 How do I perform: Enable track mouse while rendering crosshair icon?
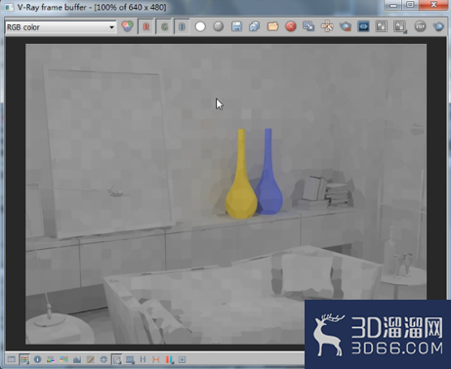click(x=327, y=26)
